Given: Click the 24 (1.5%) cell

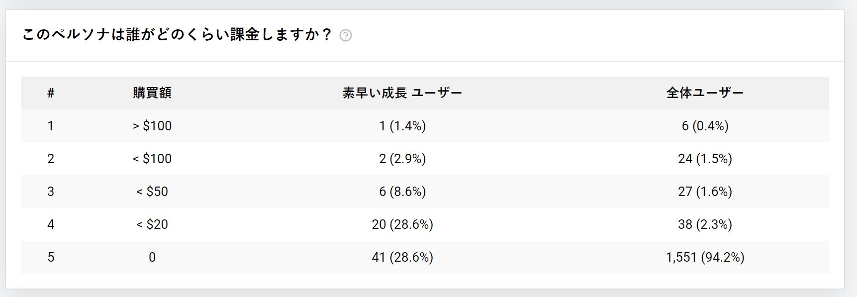Looking at the screenshot, I should [705, 159].
